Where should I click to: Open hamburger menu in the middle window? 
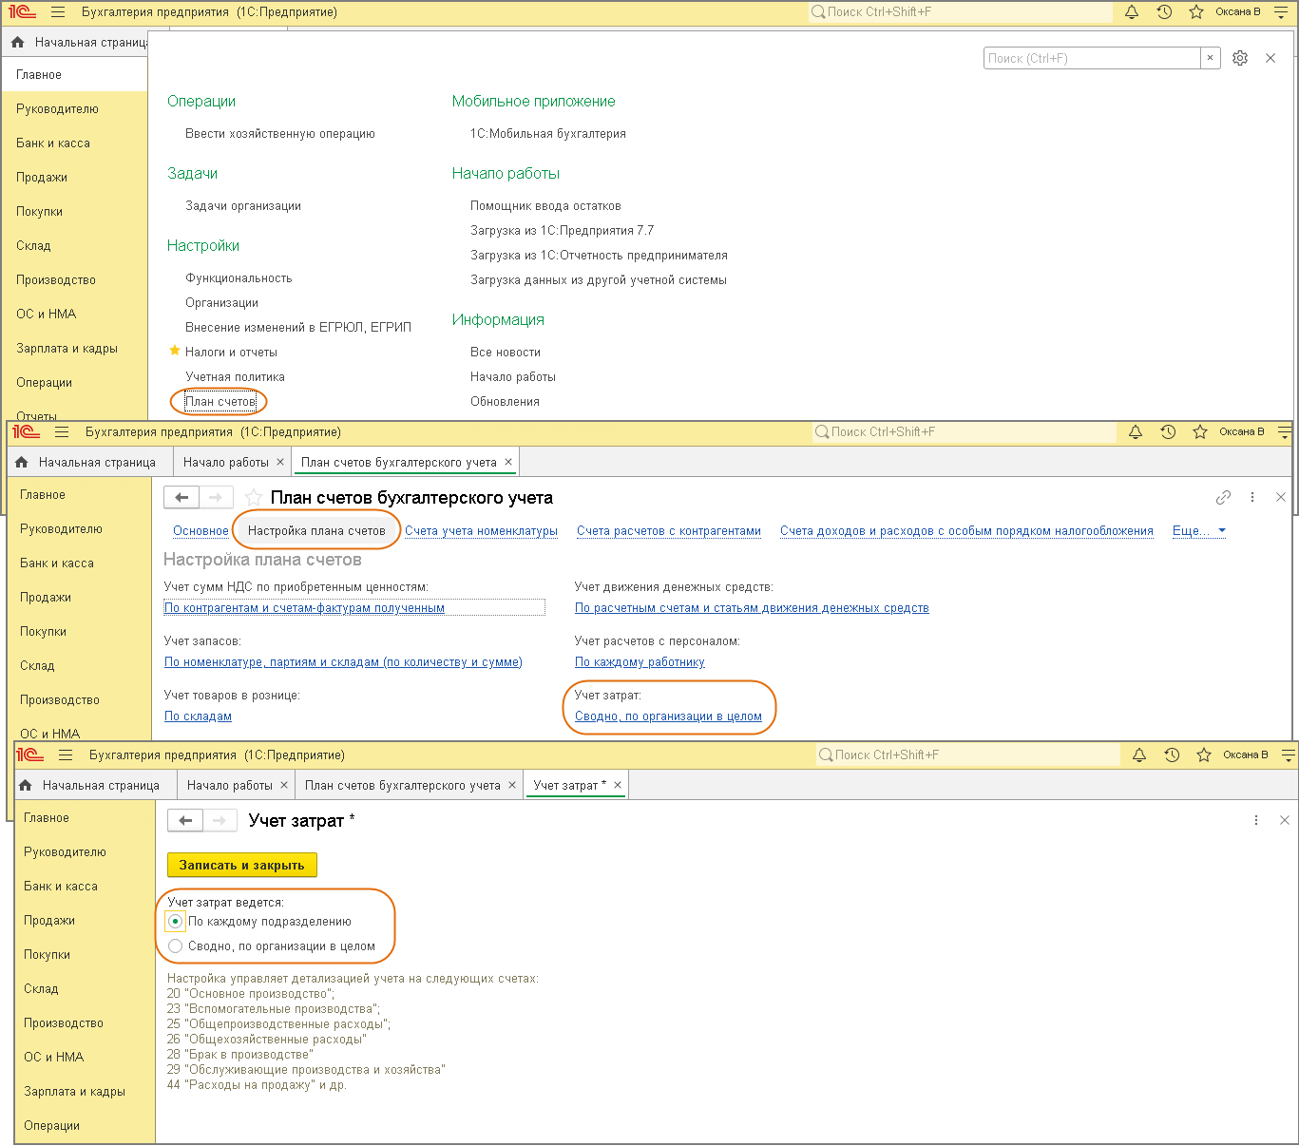tap(62, 432)
